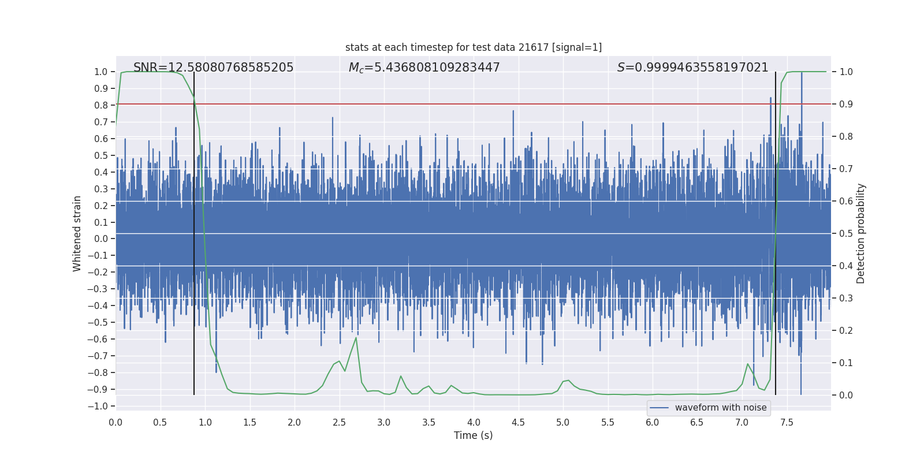The image size is (924, 462).
Task: Click the blue line sample in legend
Action: 659,408
